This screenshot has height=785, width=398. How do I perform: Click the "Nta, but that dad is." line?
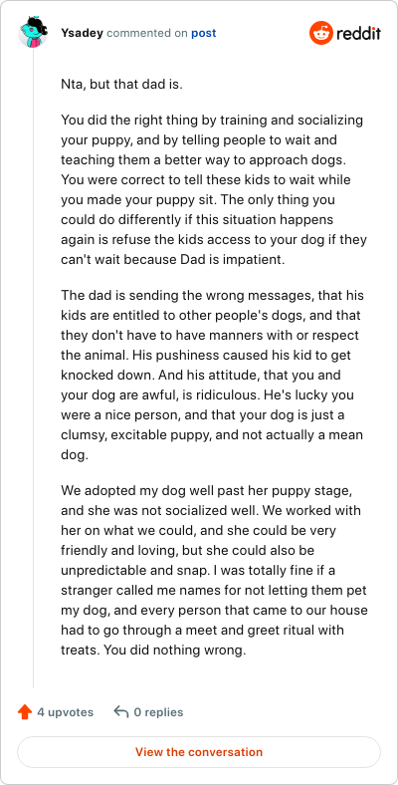[x=122, y=84]
